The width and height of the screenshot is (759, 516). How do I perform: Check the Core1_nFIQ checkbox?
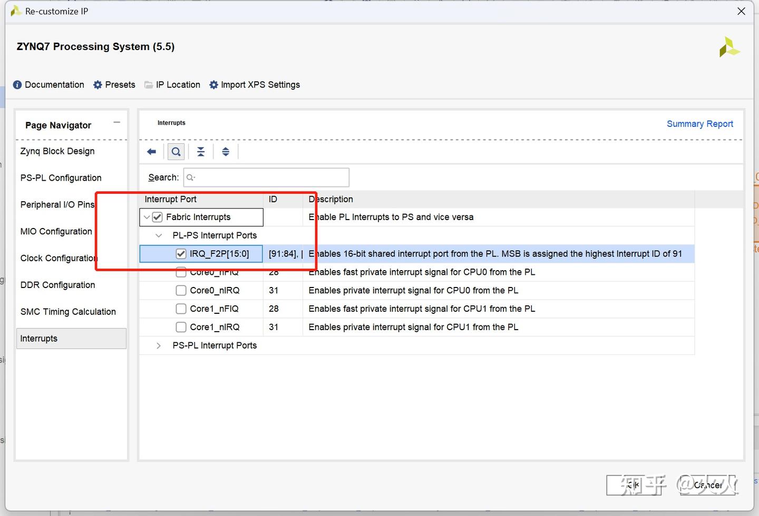181,309
